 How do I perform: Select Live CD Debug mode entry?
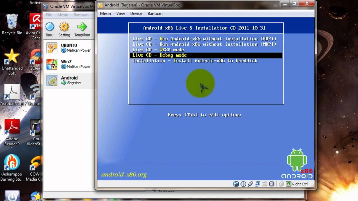[x=206, y=55]
